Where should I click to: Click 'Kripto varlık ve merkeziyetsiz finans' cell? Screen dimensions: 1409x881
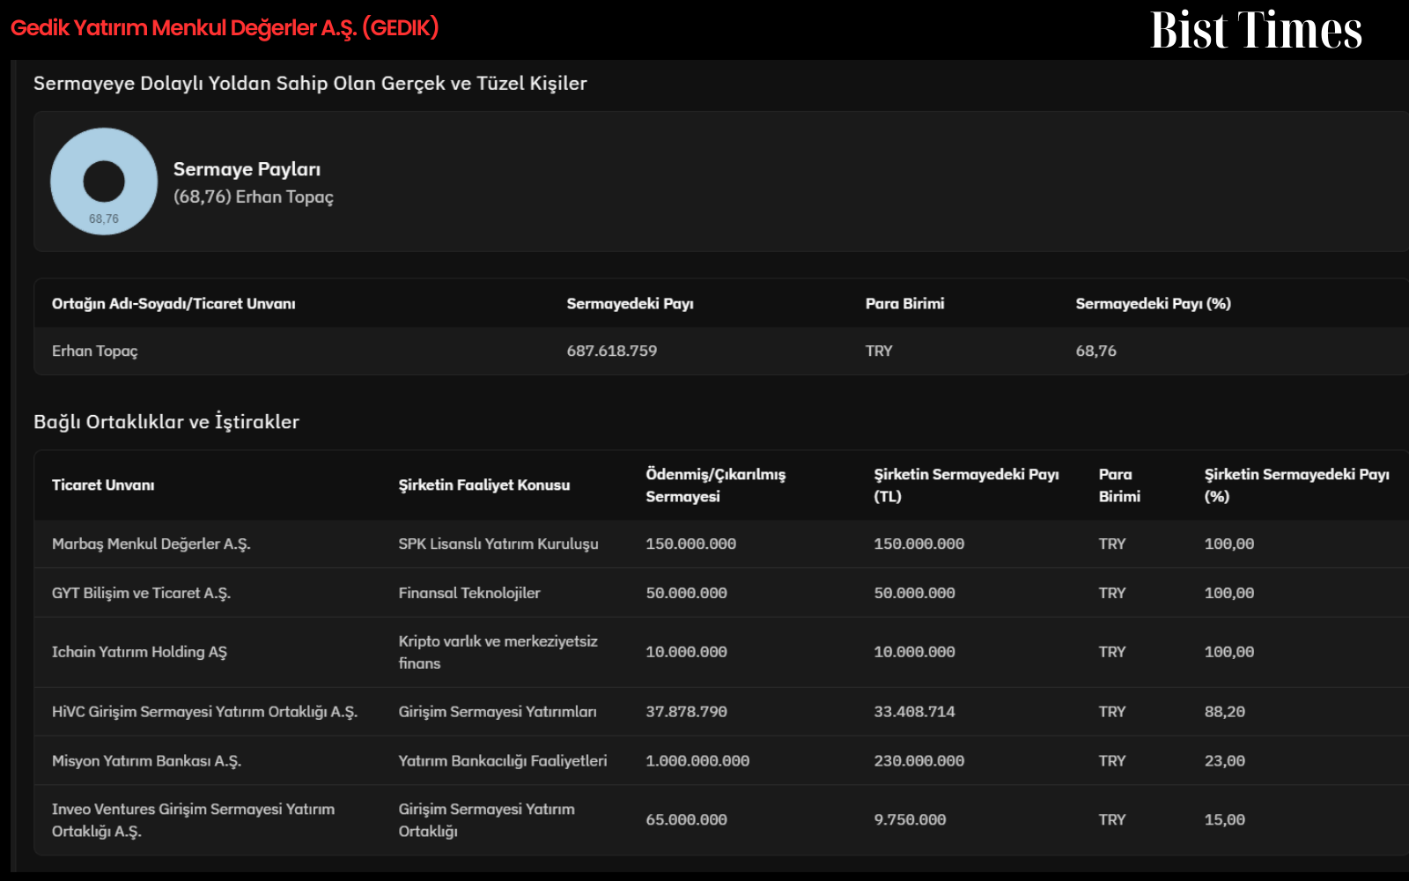(x=498, y=653)
